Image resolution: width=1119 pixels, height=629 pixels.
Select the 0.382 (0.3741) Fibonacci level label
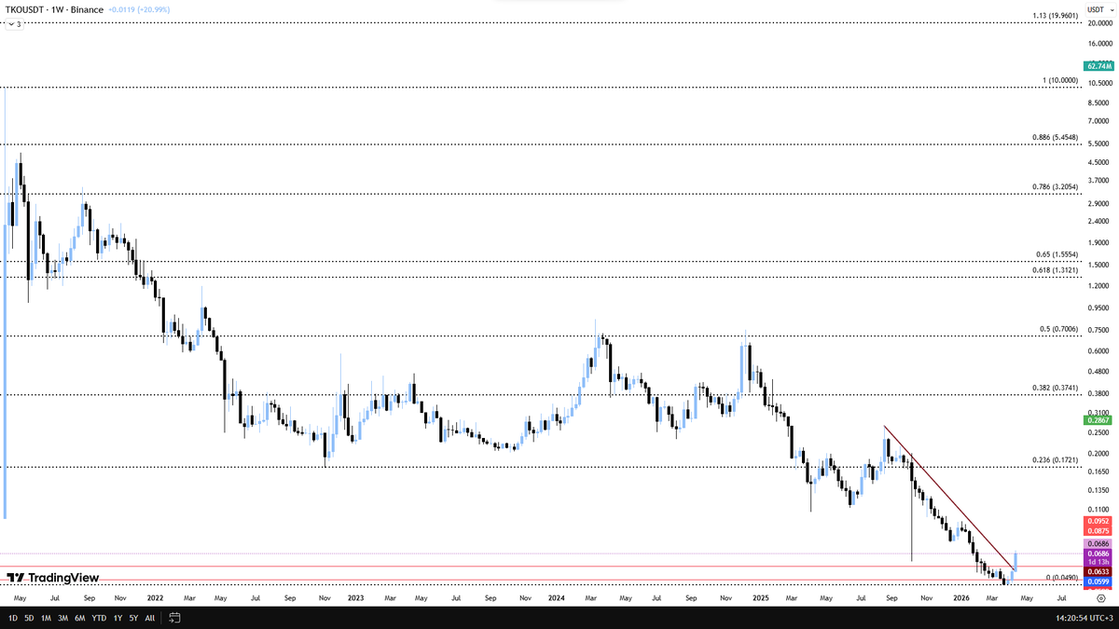point(1056,387)
